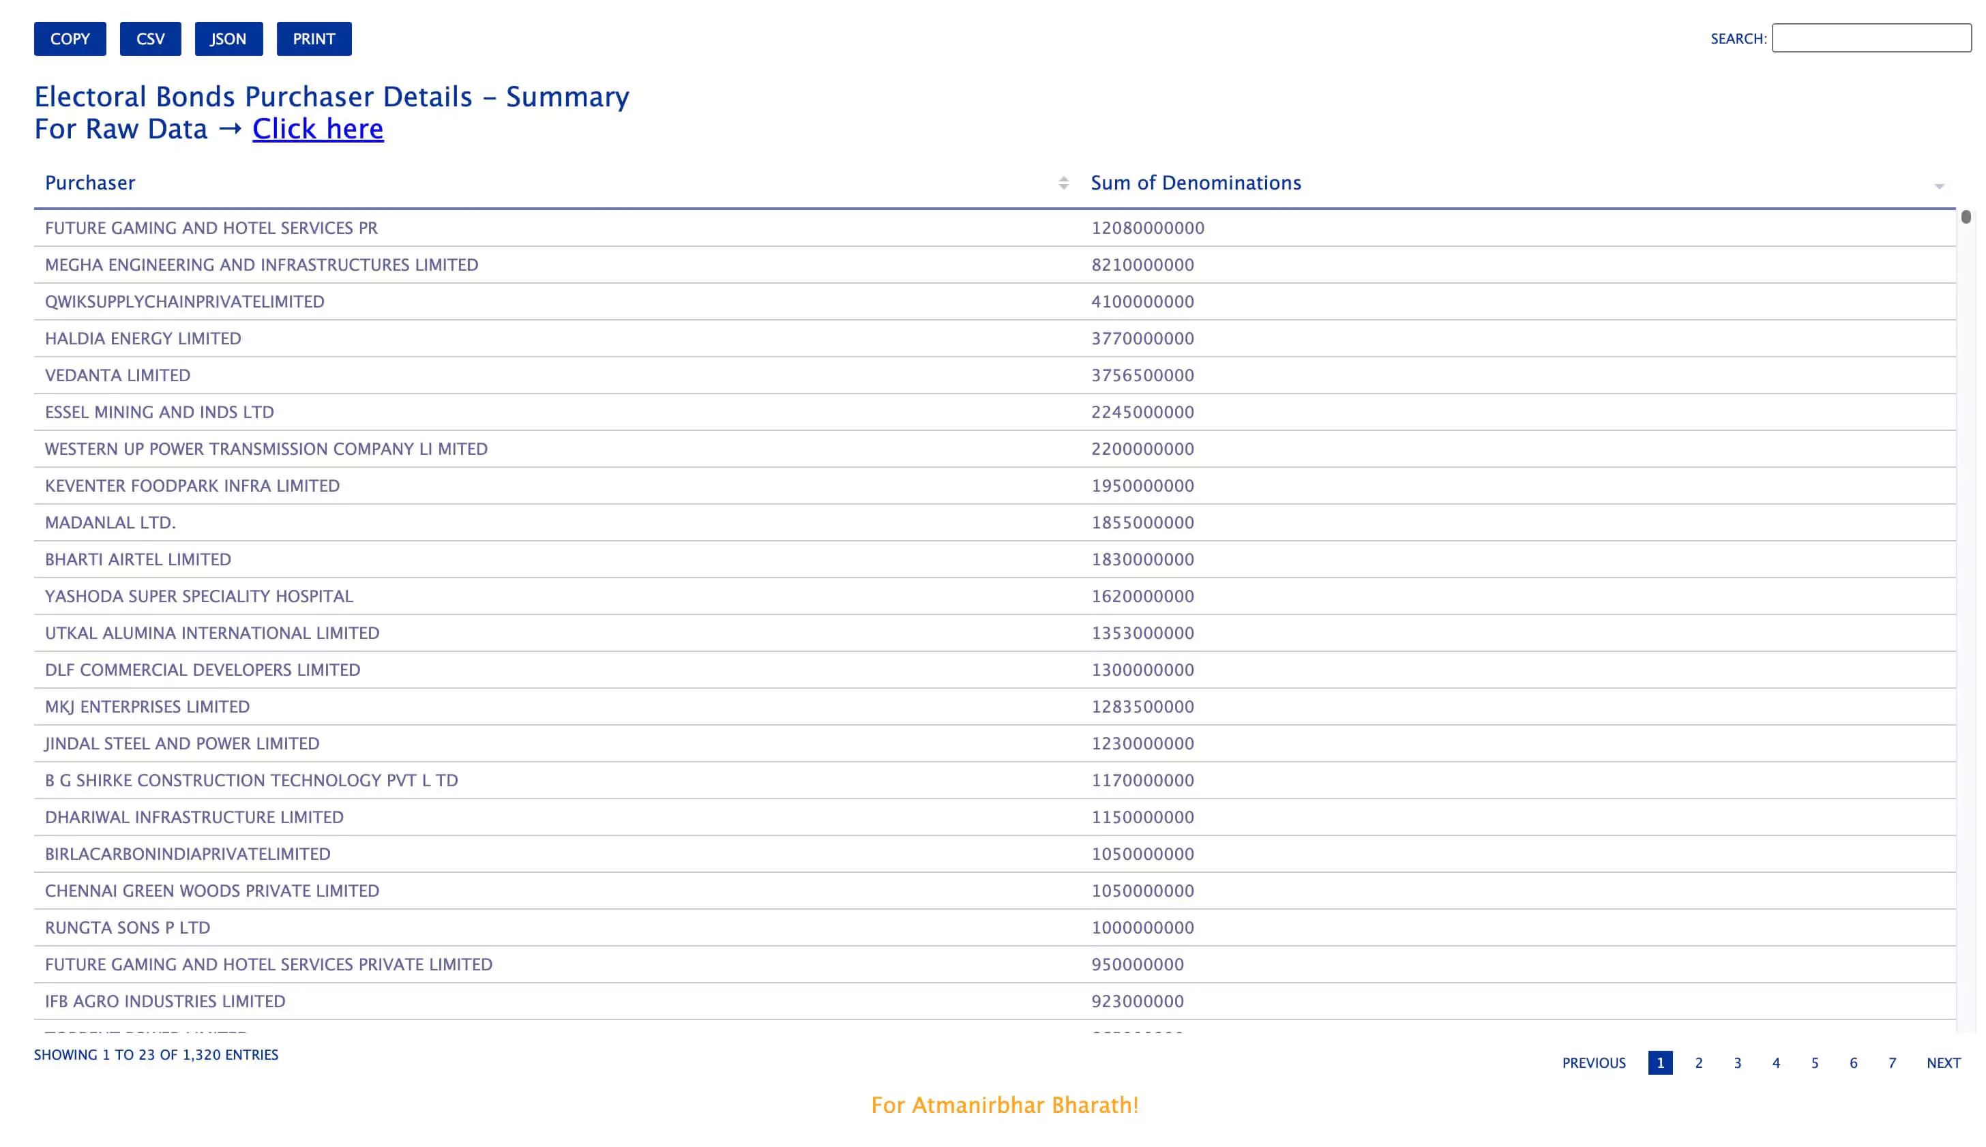Toggle Sum of Denominations sort arrow
The image size is (1986, 1147).
[1938, 185]
